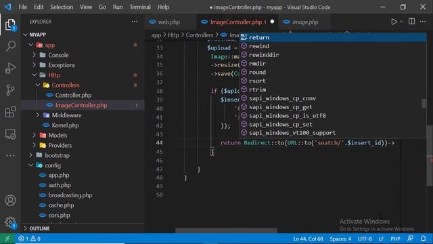Open the Run menu
The height and width of the screenshot is (244, 433).
click(118, 7)
